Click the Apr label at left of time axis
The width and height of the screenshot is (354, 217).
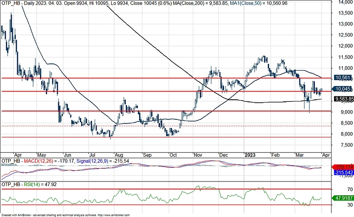pyautogui.click(x=17, y=155)
